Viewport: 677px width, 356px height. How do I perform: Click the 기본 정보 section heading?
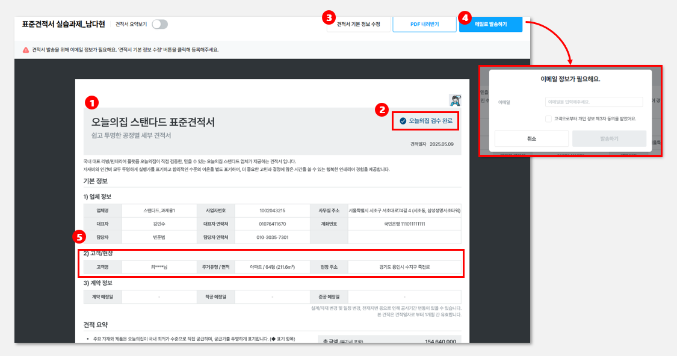(x=96, y=181)
